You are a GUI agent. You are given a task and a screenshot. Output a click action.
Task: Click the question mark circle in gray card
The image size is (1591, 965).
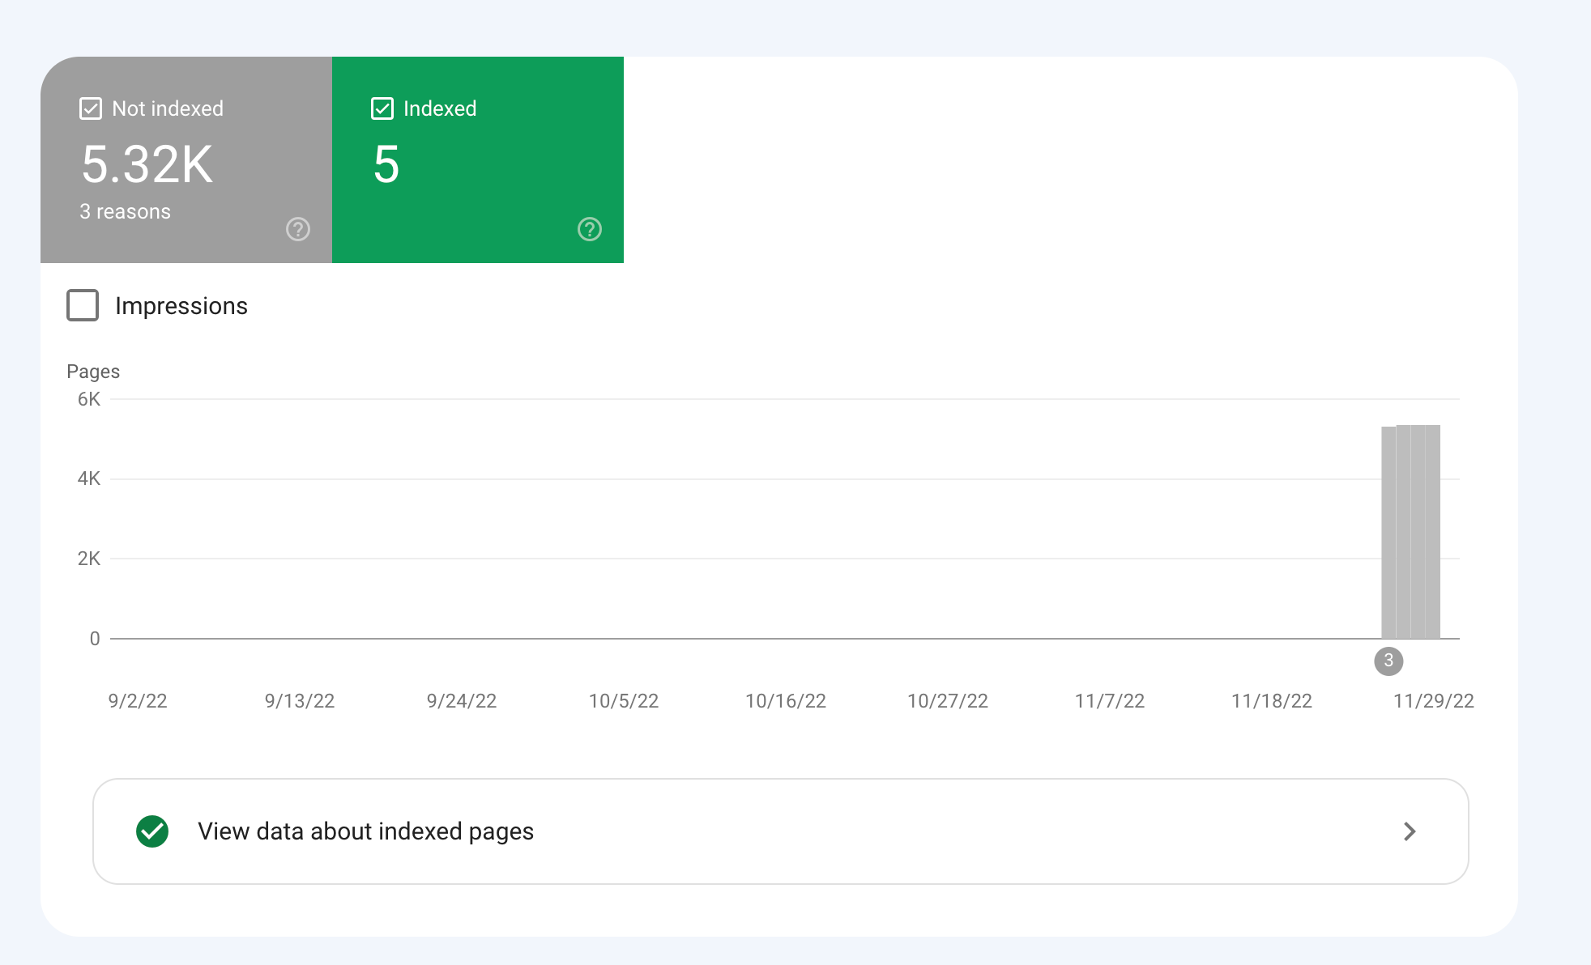(297, 229)
